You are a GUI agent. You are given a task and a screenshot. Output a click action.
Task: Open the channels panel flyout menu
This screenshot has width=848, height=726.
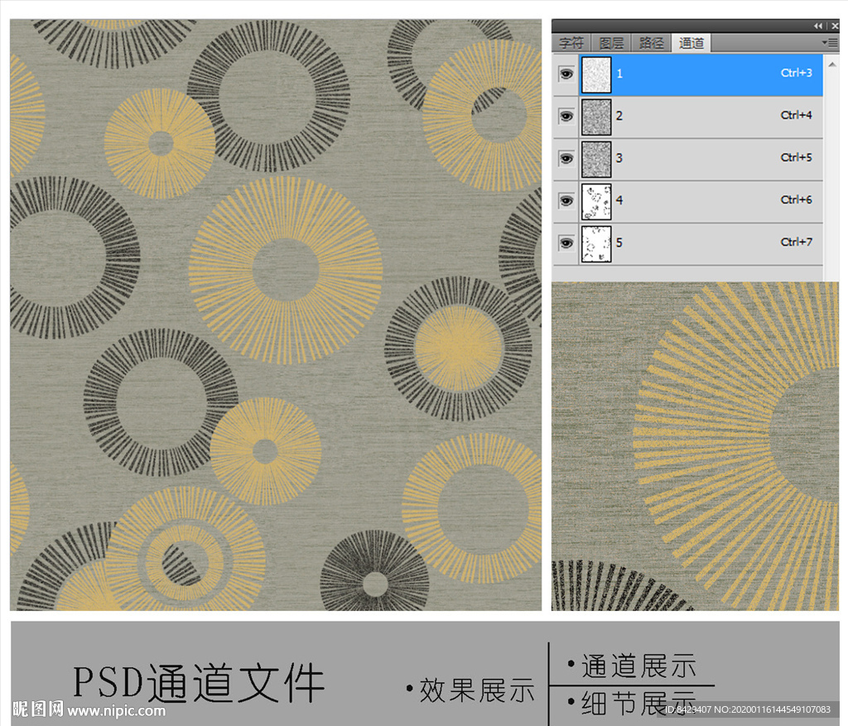(829, 42)
